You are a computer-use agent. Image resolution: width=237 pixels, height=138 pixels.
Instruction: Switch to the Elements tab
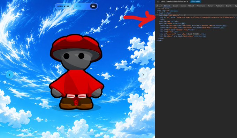click(167, 6)
